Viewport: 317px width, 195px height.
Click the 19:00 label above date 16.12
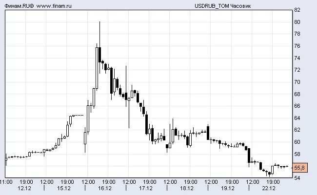109,182
